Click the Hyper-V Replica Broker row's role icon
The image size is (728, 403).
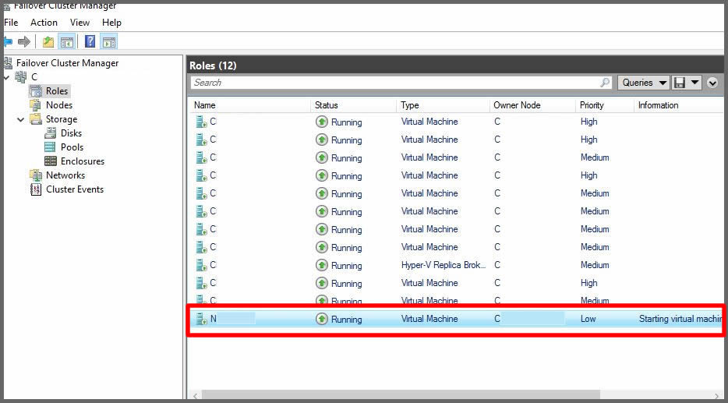coord(202,265)
